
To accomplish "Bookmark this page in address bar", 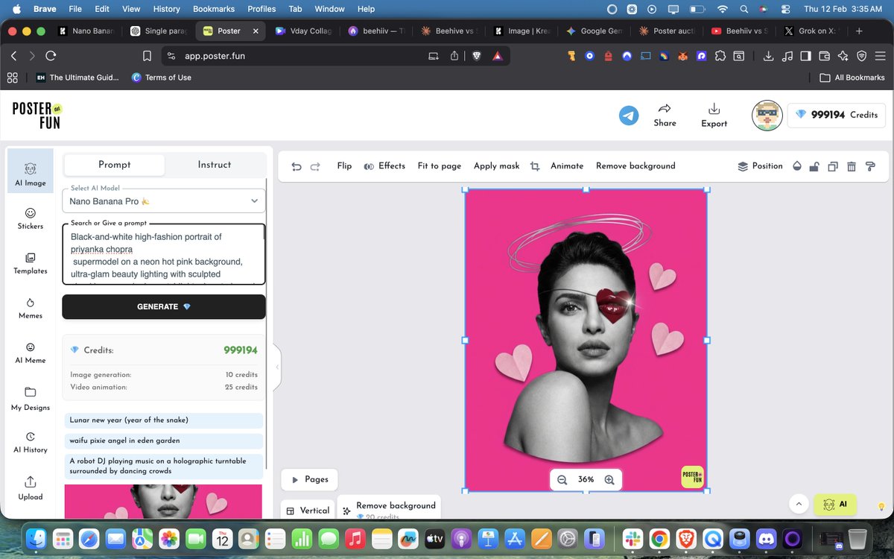I will tap(148, 56).
